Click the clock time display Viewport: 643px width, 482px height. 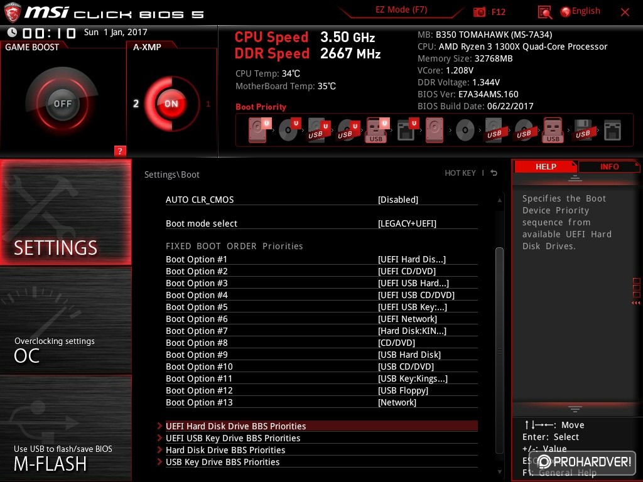pyautogui.click(x=49, y=33)
